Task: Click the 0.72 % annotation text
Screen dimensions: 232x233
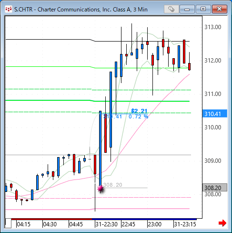Action: [x=138, y=116]
